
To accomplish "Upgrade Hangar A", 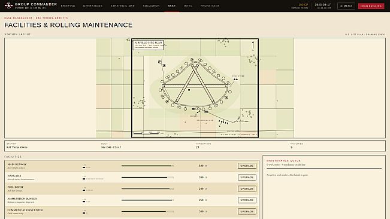I will (247, 177).
